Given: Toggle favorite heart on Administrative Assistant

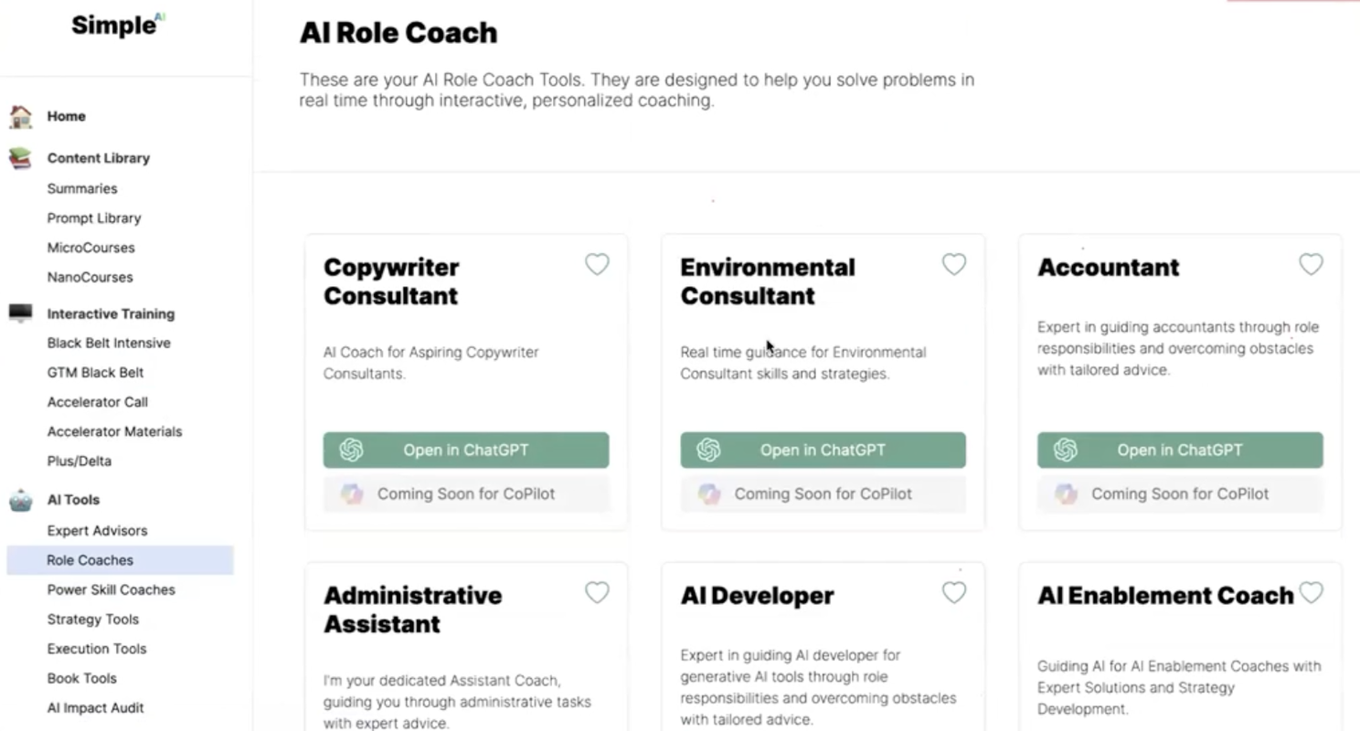Looking at the screenshot, I should 597,593.
